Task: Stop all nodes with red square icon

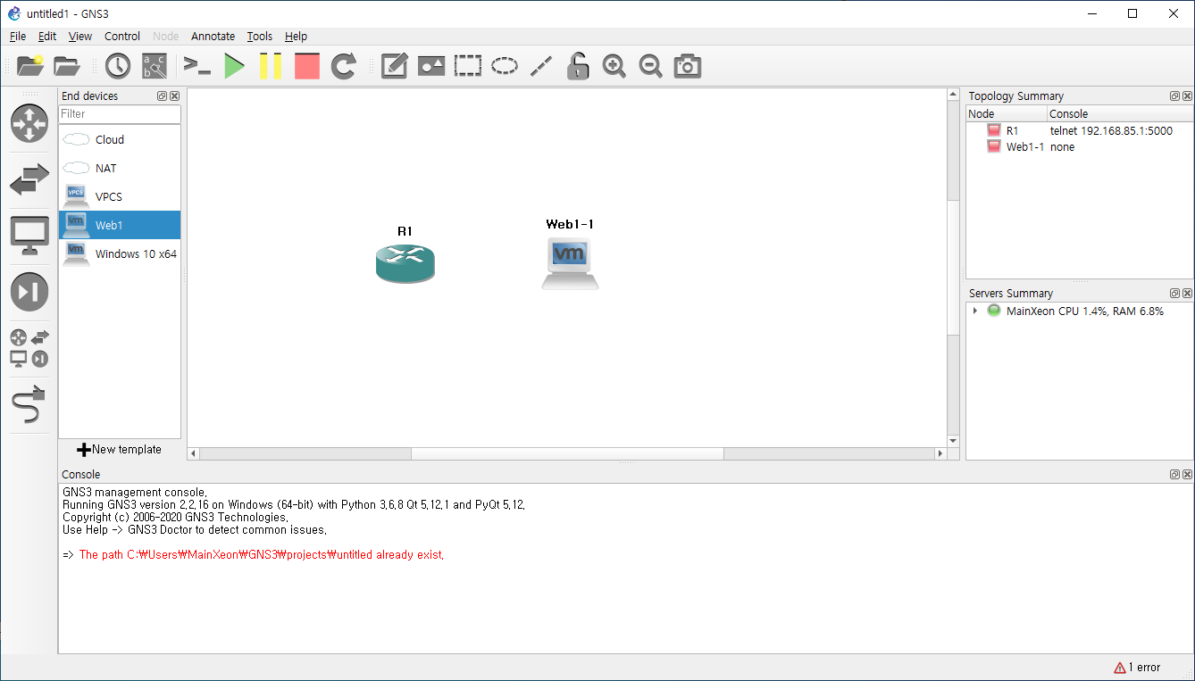Action: click(307, 66)
